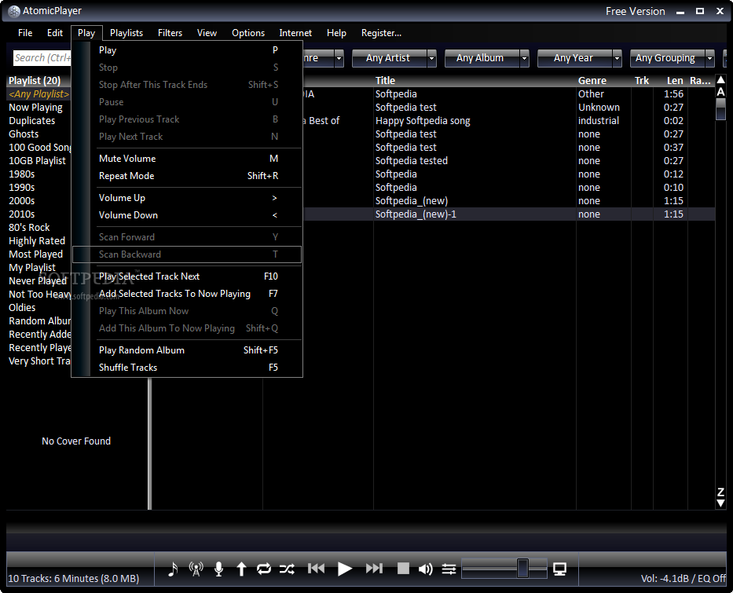The height and width of the screenshot is (593, 733).
Task: Click the music note icon in the toolbar
Action: (173, 569)
